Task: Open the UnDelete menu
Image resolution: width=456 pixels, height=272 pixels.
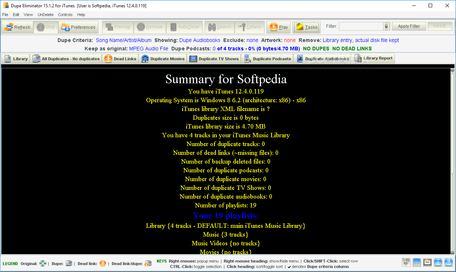Action: click(45, 15)
